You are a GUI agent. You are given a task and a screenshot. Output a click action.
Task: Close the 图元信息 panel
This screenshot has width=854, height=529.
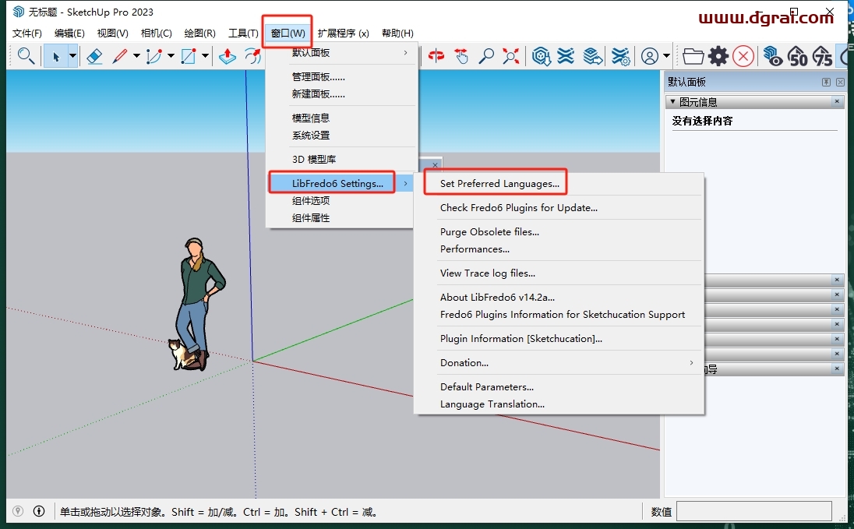coord(837,101)
